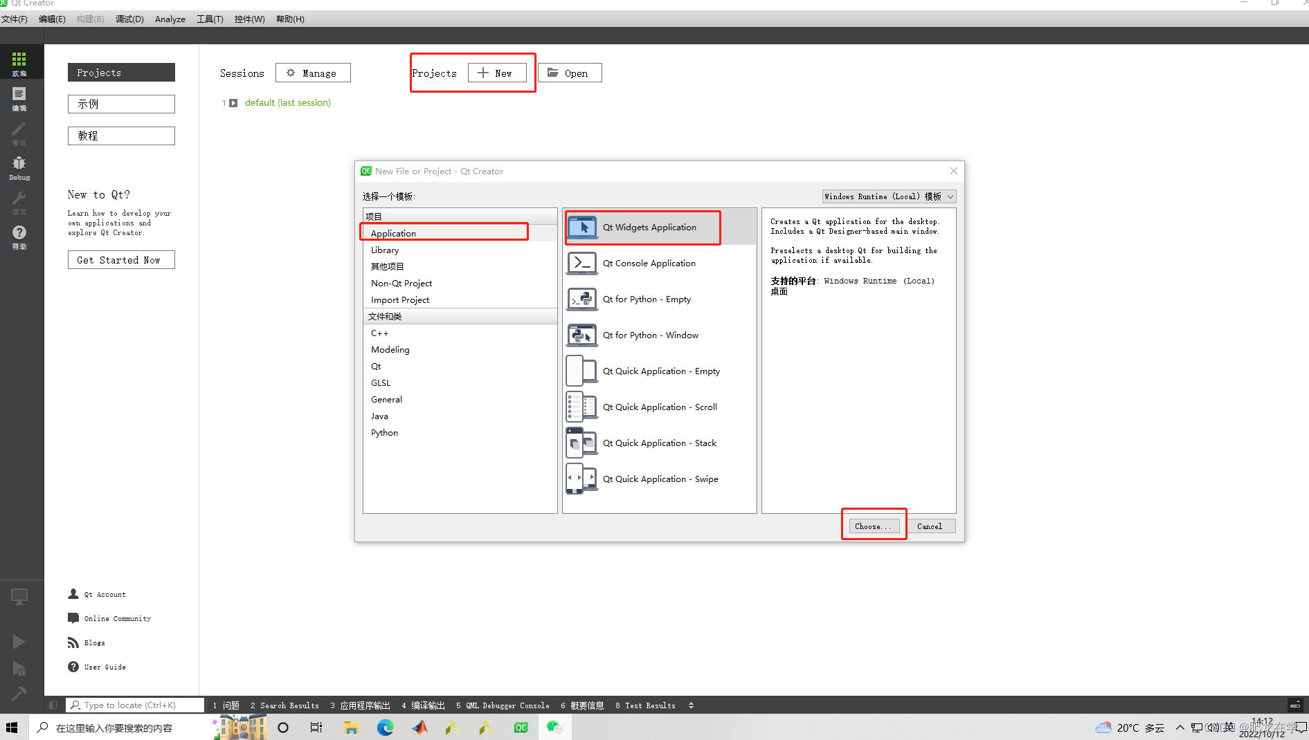Select Qt for Python - Window template
Image resolution: width=1309 pixels, height=740 pixels.
[659, 335]
